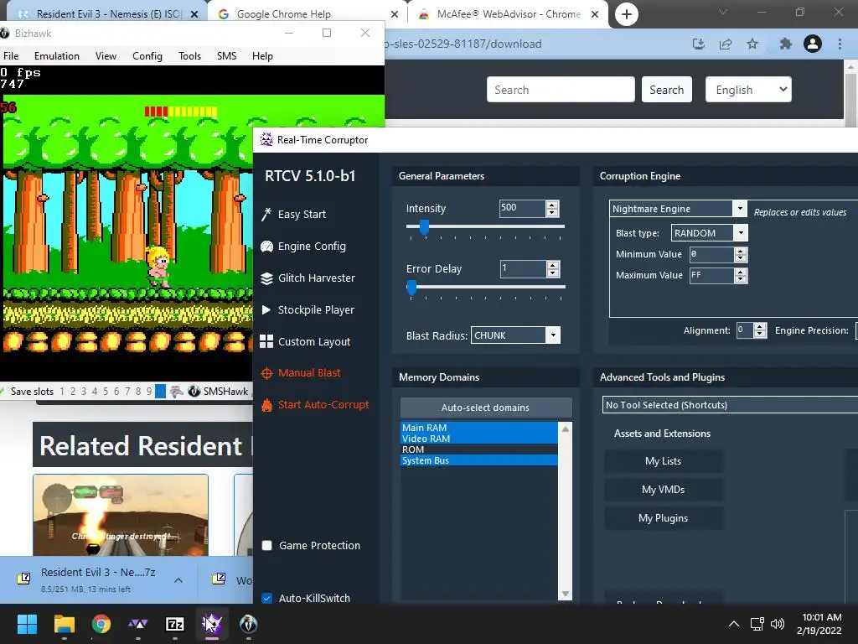858x644 pixels.
Task: Open Nightmare Engine dropdown
Action: 739,209
